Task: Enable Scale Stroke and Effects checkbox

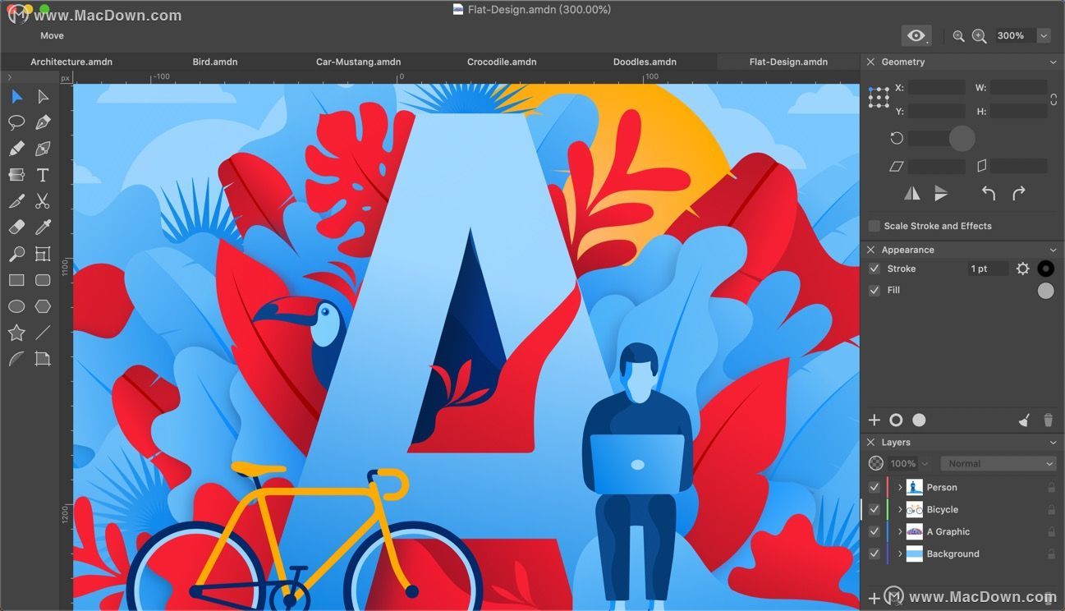Action: [874, 226]
